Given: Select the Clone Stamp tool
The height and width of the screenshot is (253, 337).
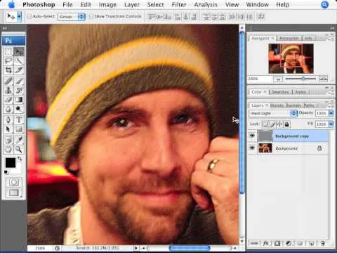Looking at the screenshot, I should click(8, 90).
